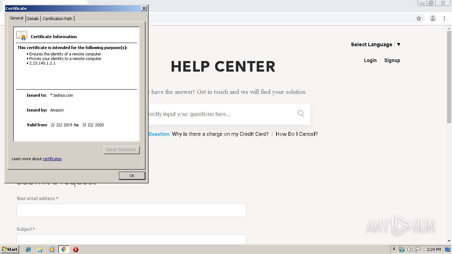Select the Chrome taskbar button
The height and width of the screenshot is (254, 452).
[x=64, y=249]
